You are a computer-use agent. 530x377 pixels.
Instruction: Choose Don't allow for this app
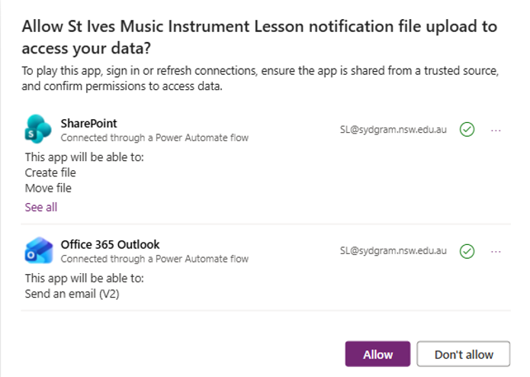[464, 354]
